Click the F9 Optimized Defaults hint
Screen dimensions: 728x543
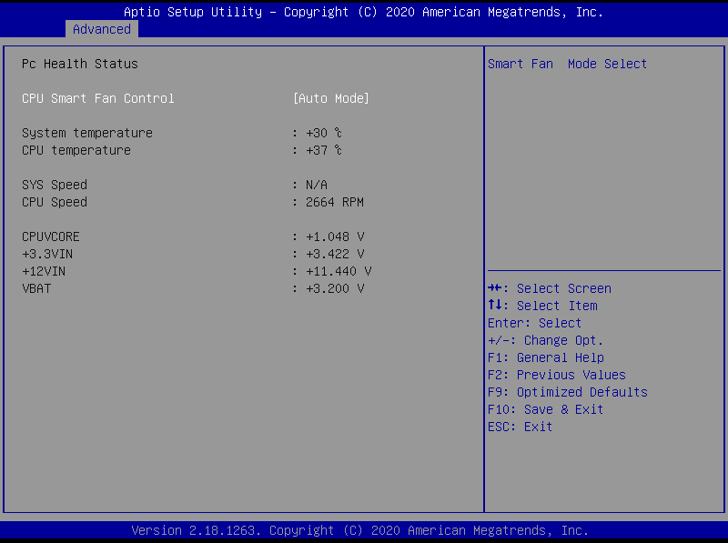click(x=568, y=392)
